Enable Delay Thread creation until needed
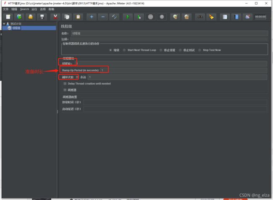Viewport: 273px width, 200px height. tap(65, 84)
